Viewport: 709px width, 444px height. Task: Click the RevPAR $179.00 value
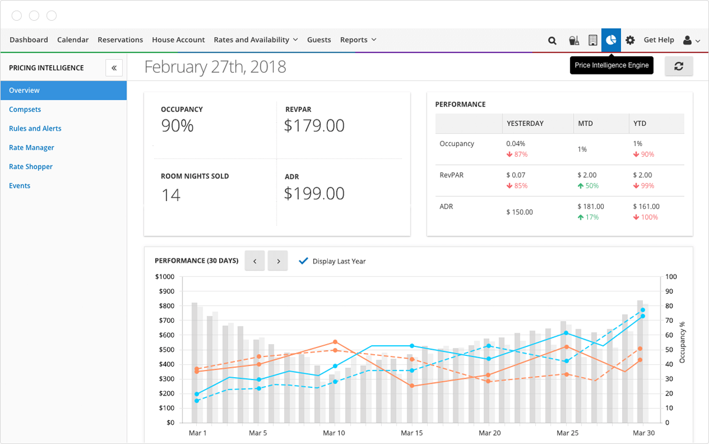(x=314, y=125)
